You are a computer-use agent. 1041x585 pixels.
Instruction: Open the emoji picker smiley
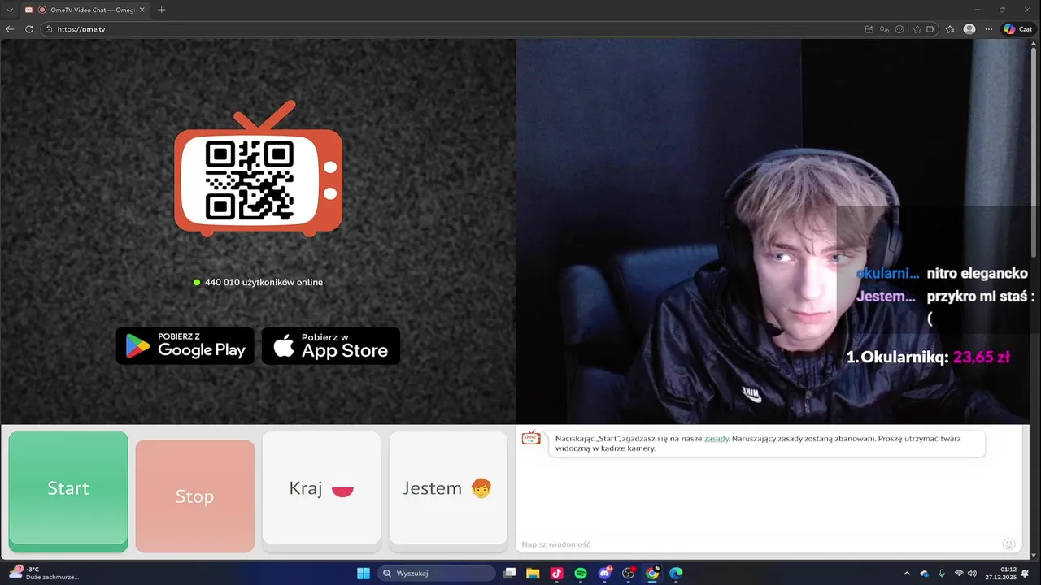click(x=1009, y=544)
